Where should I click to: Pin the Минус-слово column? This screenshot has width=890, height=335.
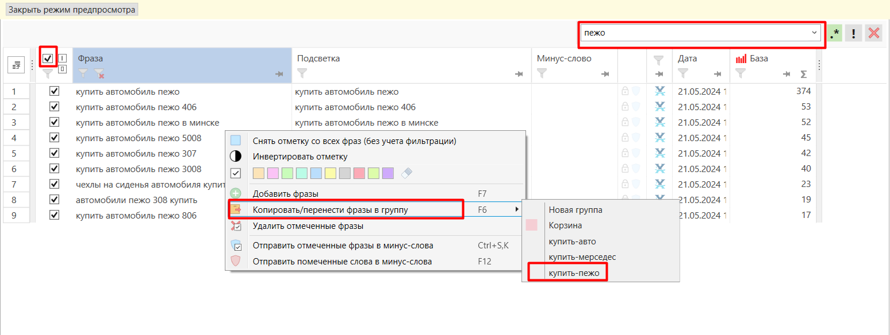pyautogui.click(x=605, y=74)
